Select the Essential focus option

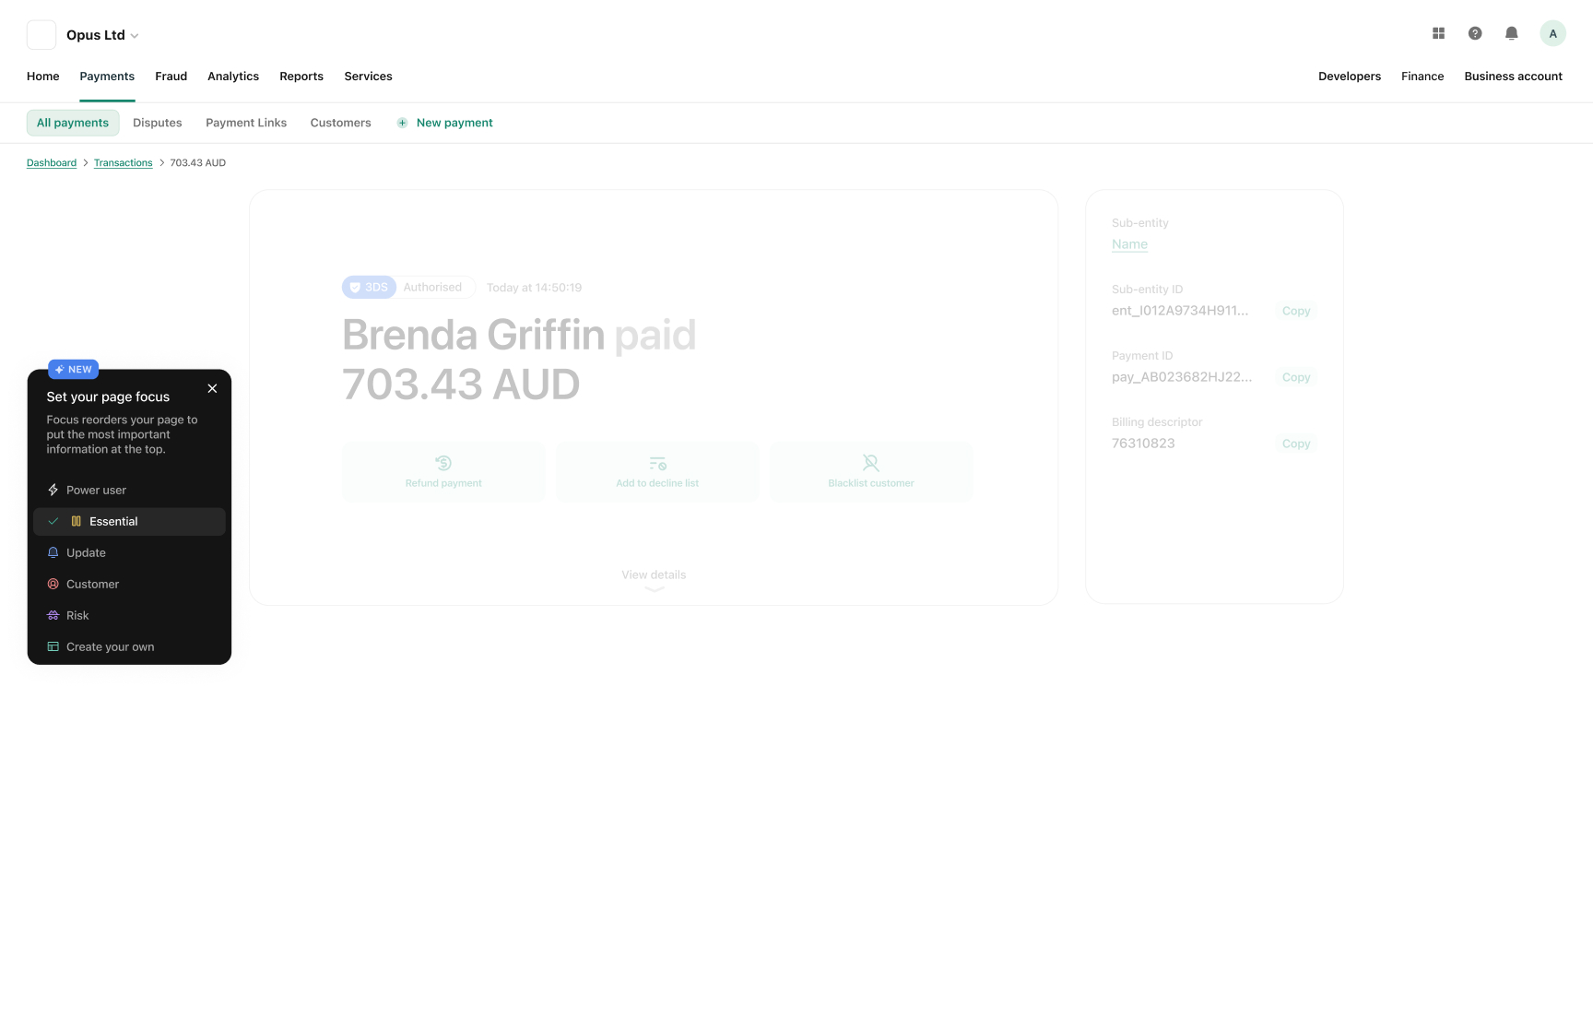click(x=129, y=521)
